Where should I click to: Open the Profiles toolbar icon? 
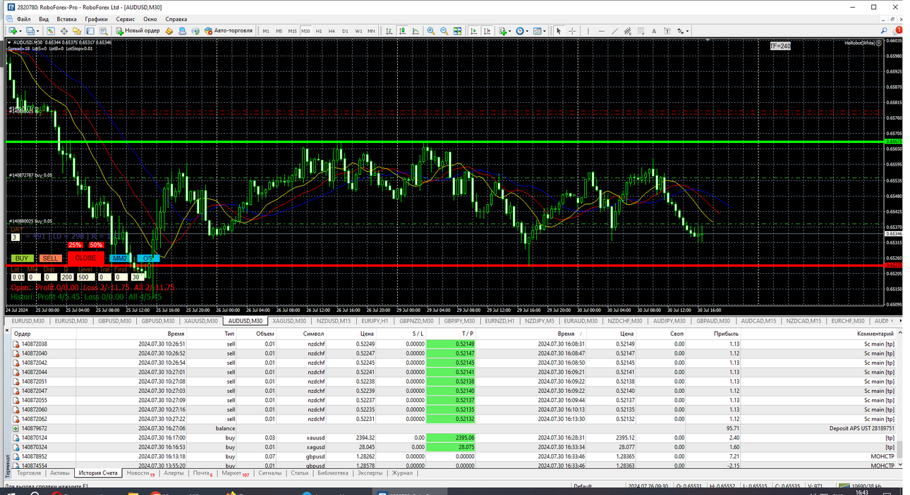click(30, 31)
